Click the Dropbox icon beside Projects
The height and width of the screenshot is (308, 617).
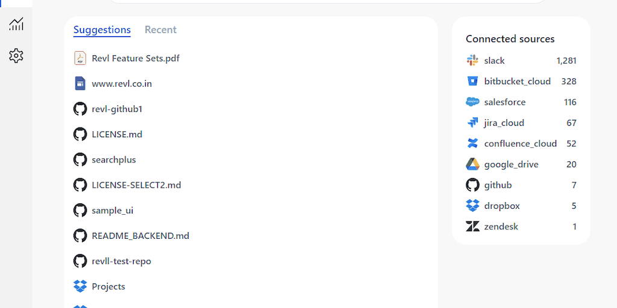click(80, 286)
